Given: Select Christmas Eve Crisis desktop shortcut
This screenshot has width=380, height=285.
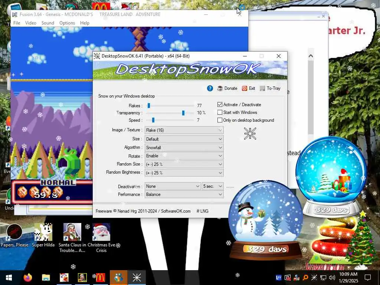Looking at the screenshot, I should coord(101,238).
